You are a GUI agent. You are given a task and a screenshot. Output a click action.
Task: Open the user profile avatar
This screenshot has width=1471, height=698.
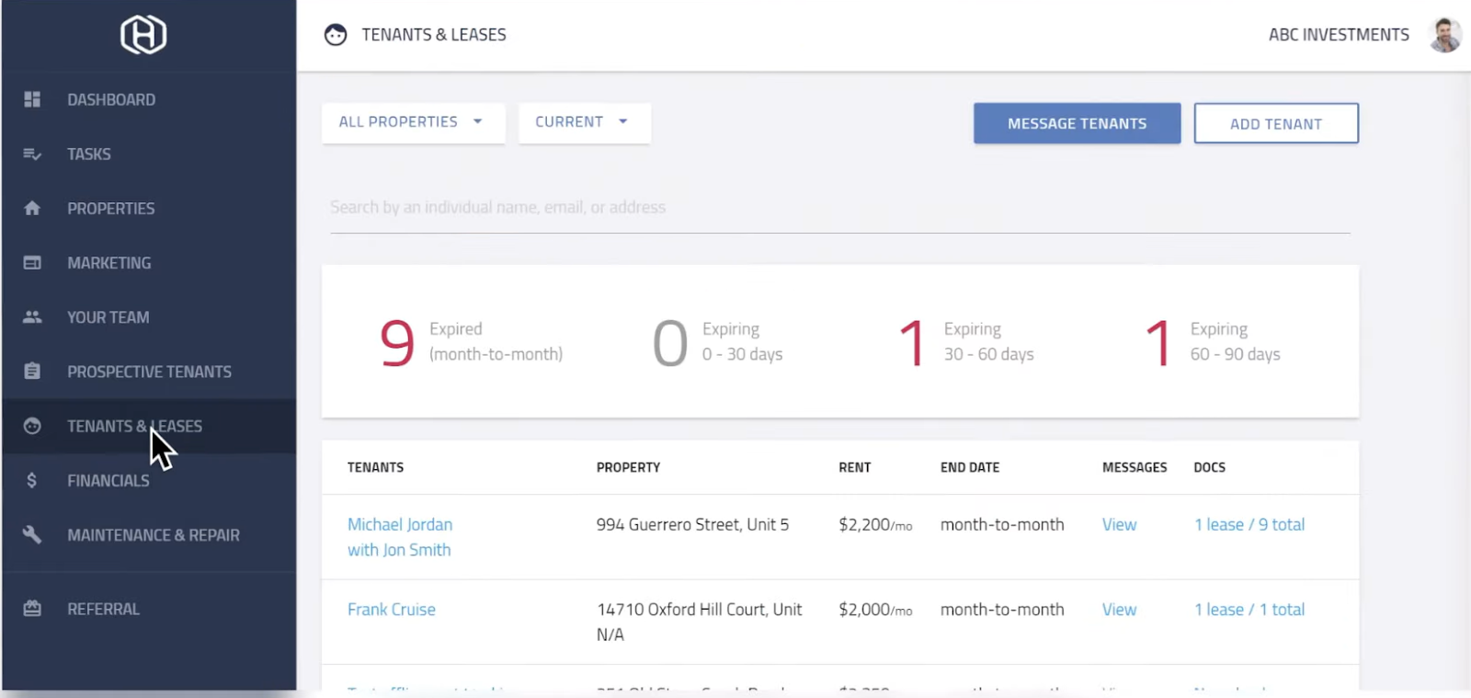pyautogui.click(x=1445, y=35)
